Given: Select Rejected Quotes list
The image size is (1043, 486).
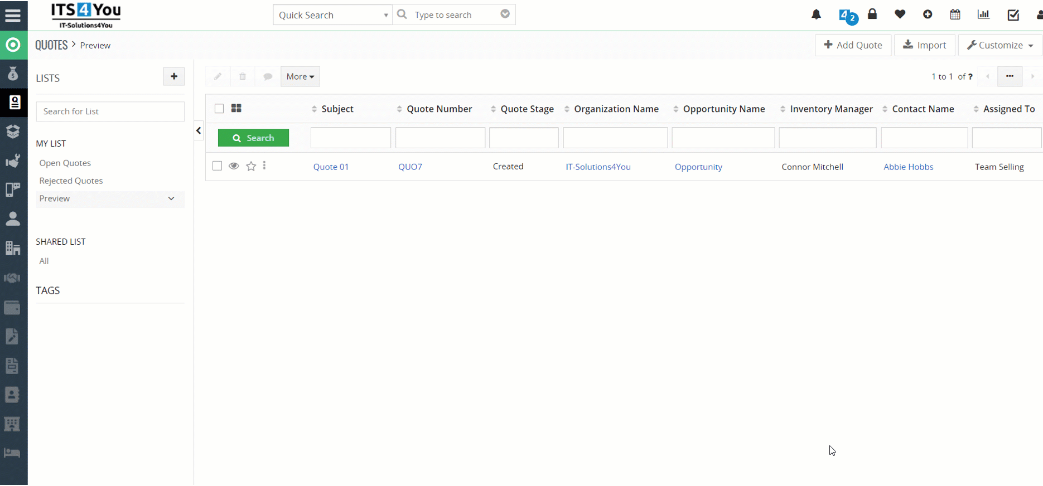Looking at the screenshot, I should pyautogui.click(x=71, y=181).
